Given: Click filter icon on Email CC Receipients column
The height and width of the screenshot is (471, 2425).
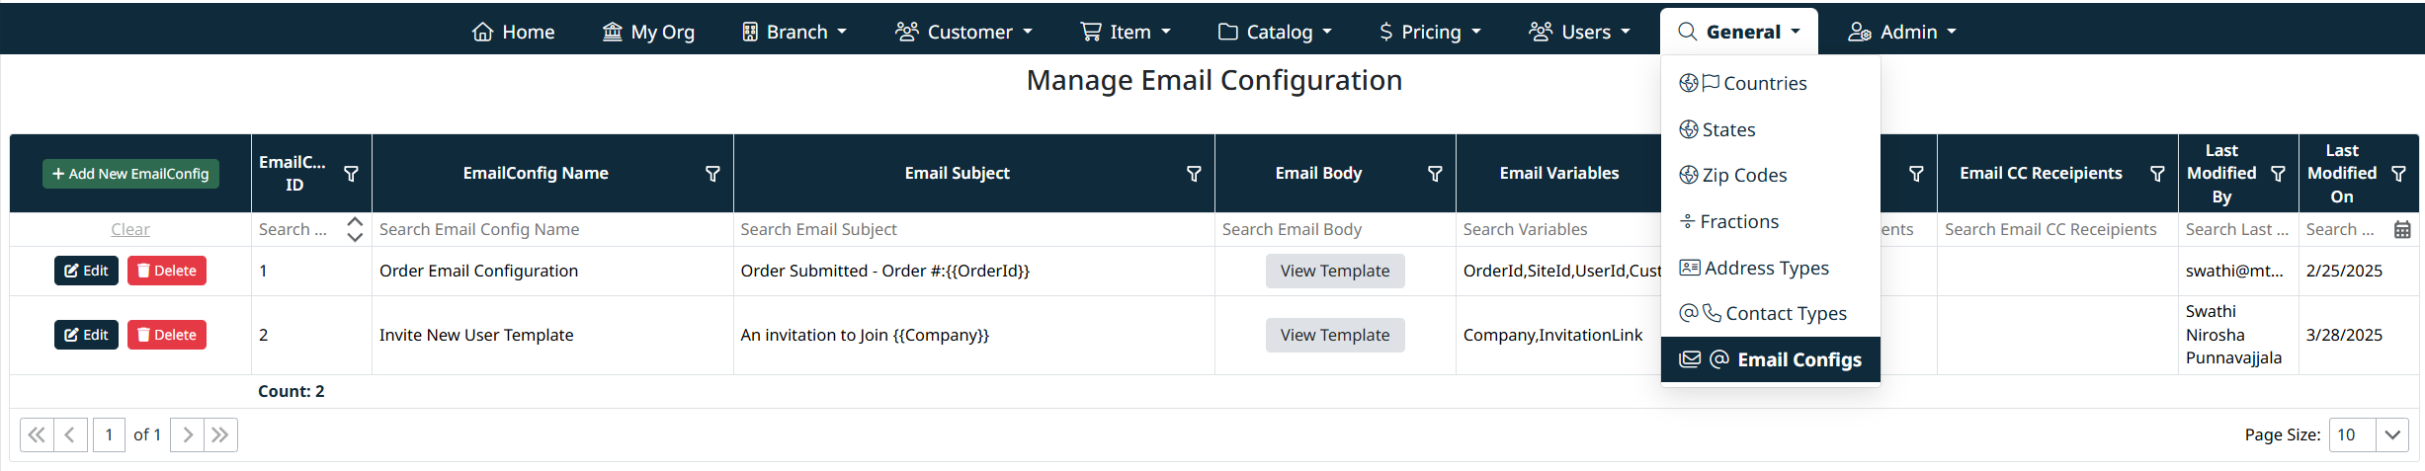Looking at the screenshot, I should click(x=2157, y=174).
